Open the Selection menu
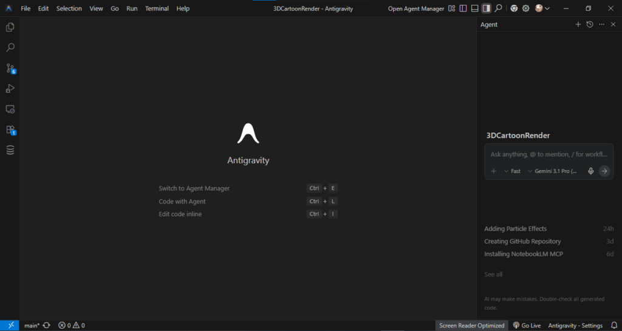Image resolution: width=622 pixels, height=331 pixels. coord(69,9)
